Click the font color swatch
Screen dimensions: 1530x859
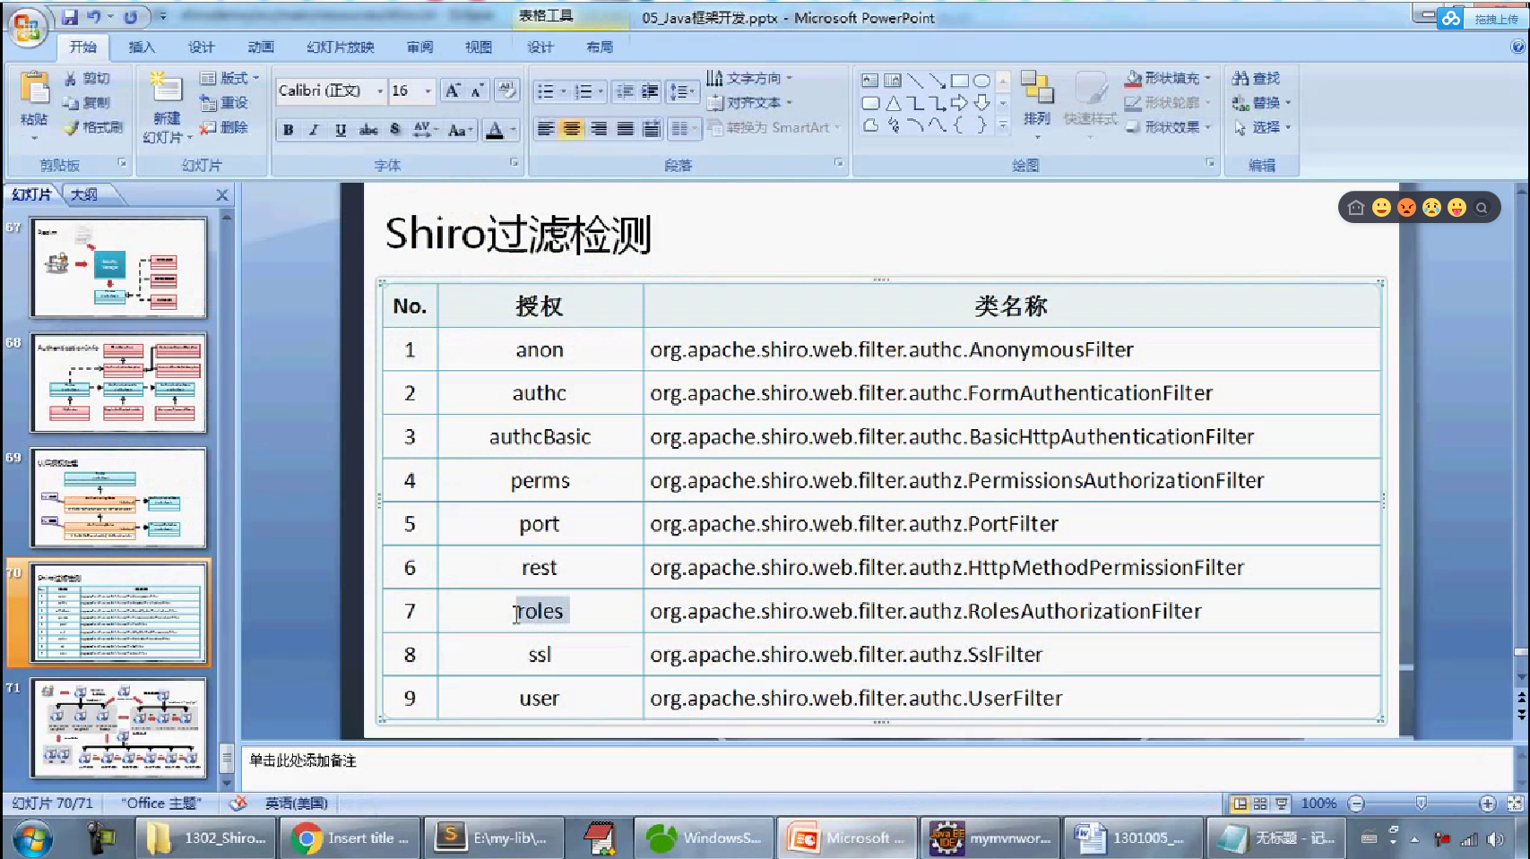pos(495,130)
